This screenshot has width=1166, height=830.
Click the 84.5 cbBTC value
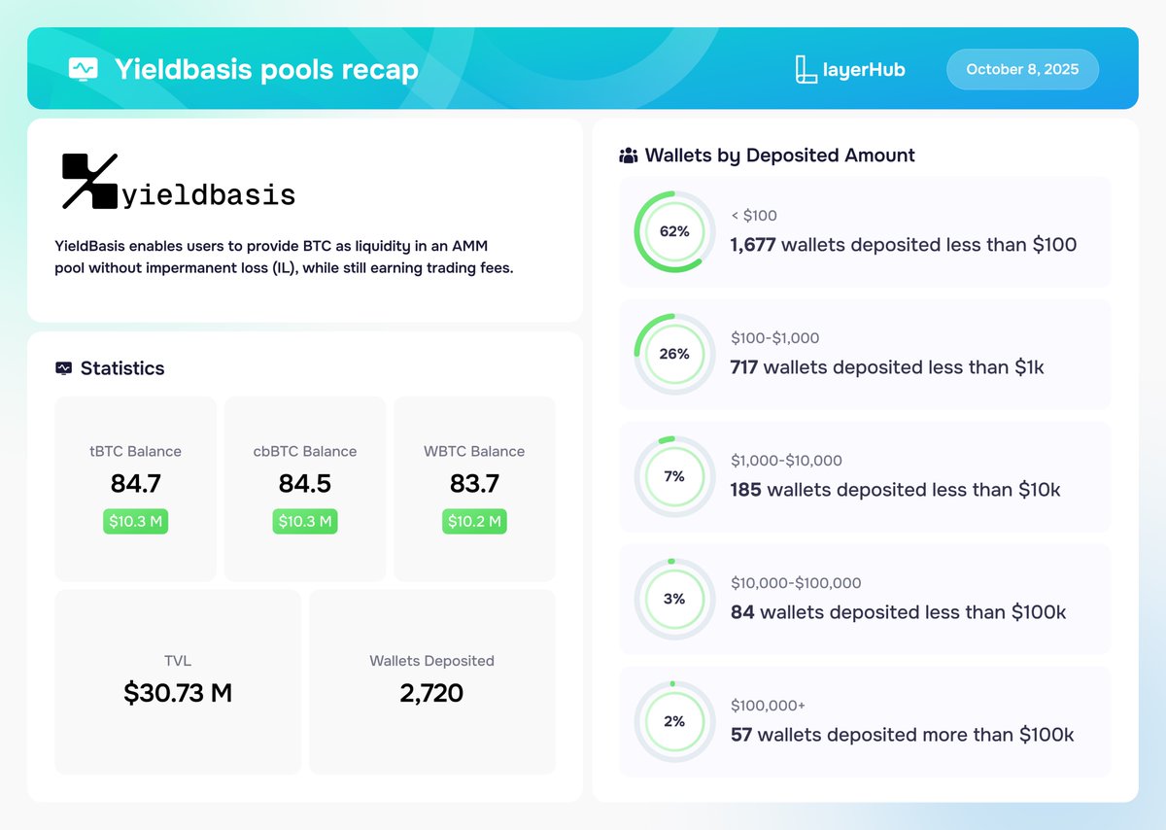coord(305,483)
